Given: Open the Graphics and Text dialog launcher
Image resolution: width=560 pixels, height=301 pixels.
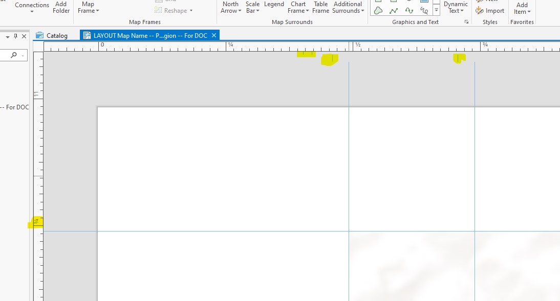Looking at the screenshot, I should click(x=466, y=22).
